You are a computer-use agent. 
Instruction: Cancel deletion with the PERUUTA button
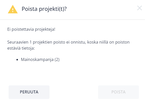pos(29,92)
